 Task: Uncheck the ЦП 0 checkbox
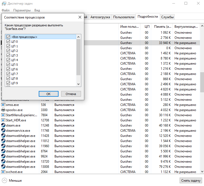8,42
